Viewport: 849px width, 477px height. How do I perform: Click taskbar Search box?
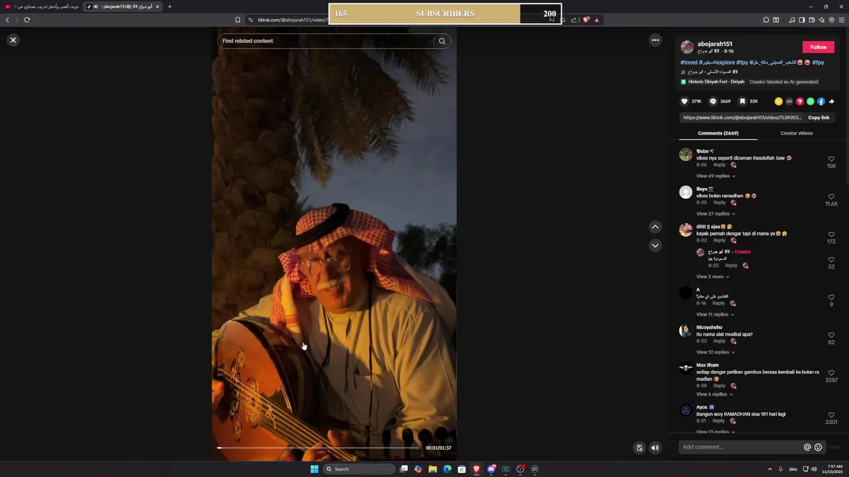pyautogui.click(x=359, y=469)
